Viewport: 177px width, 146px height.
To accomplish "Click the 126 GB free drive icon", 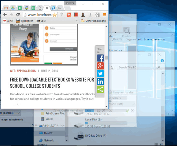I will (79, 113).
